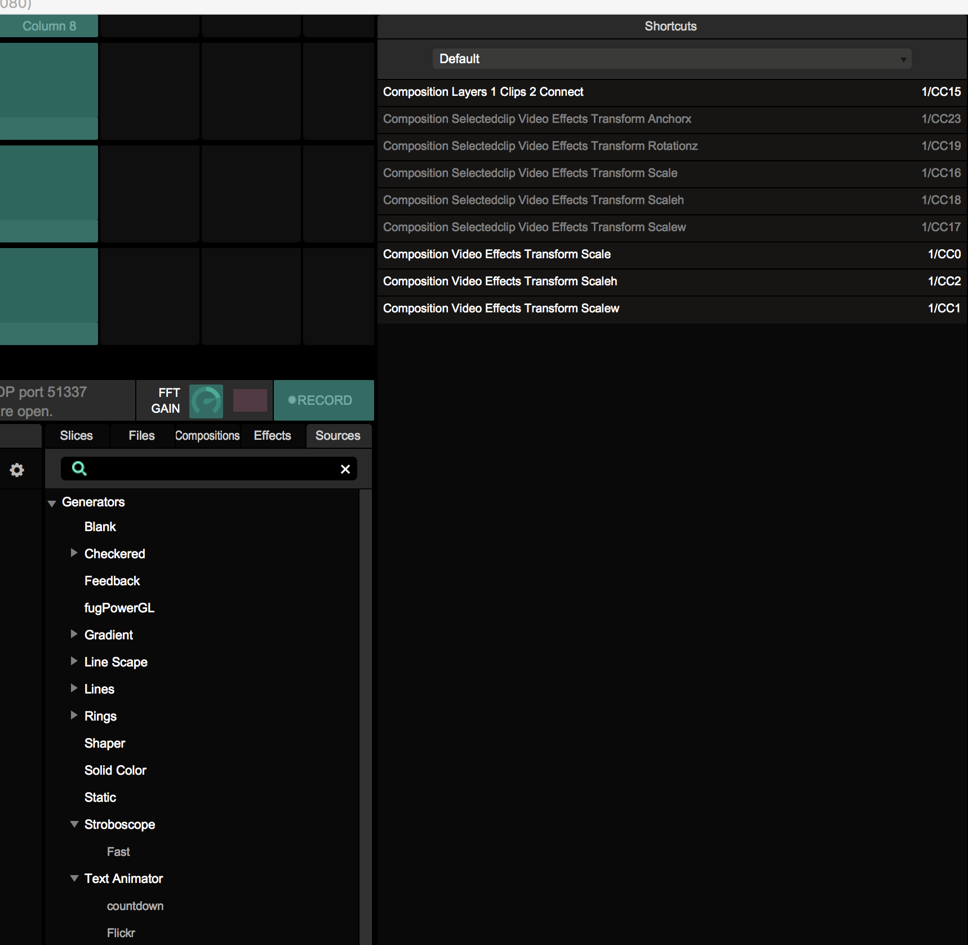Viewport: 968px width, 945px height.
Task: Clear the search field with X
Action: (x=345, y=469)
